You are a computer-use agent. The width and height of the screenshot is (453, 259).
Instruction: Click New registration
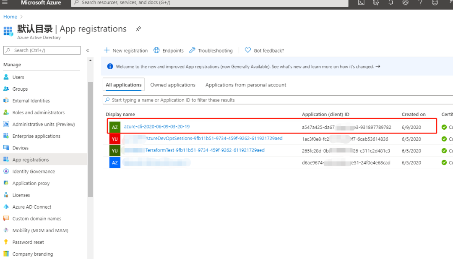(x=126, y=51)
